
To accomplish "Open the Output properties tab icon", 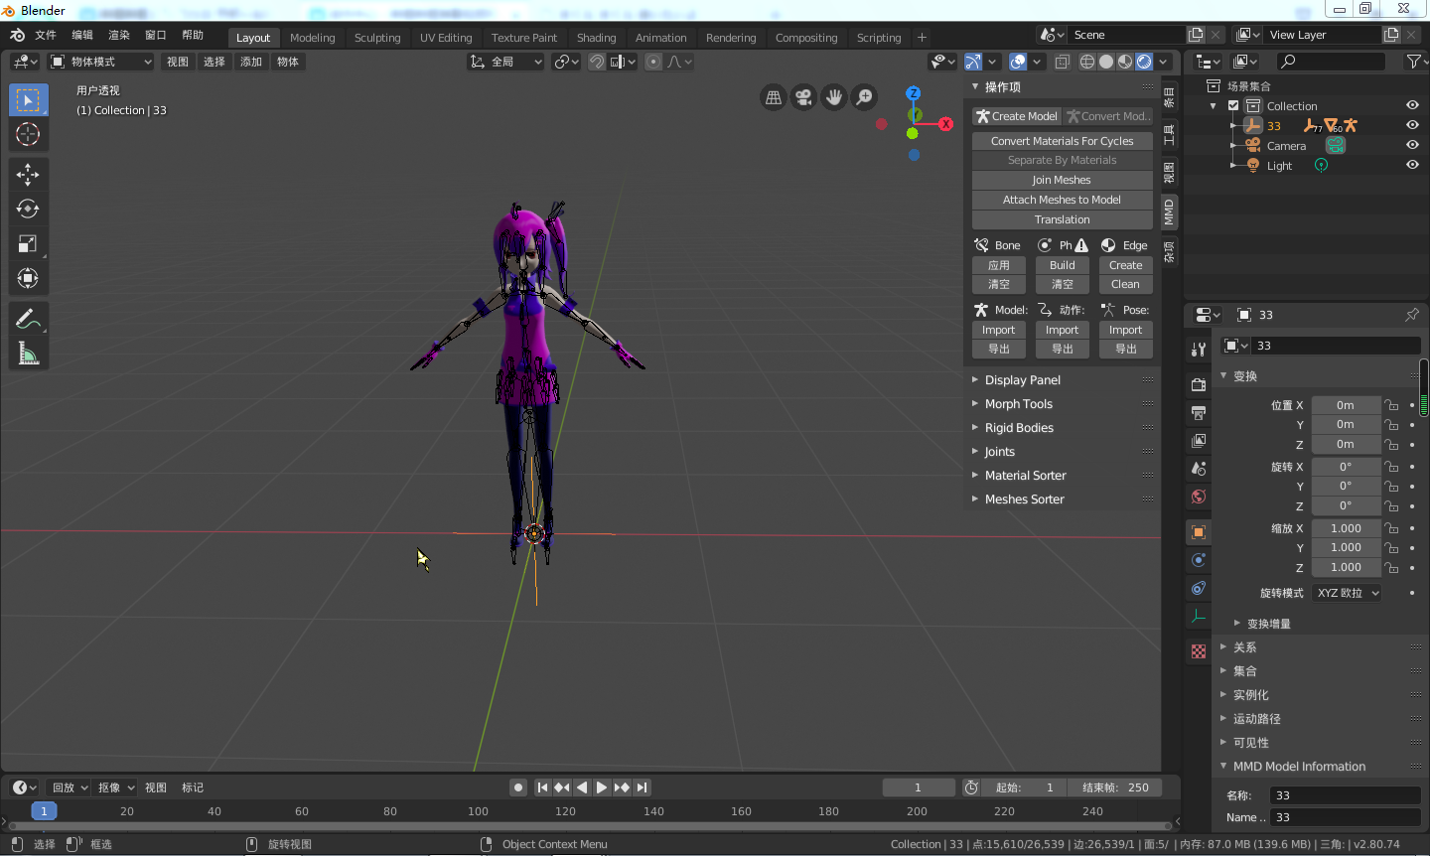I will [x=1199, y=412].
